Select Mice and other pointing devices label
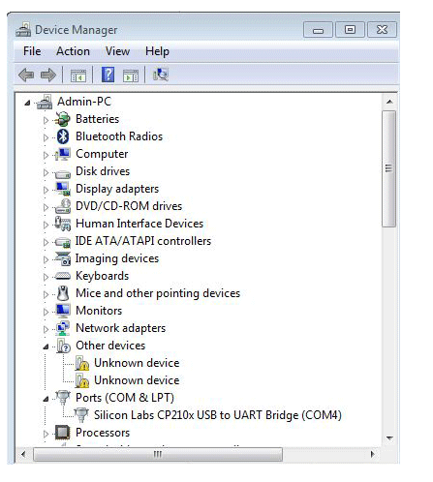This screenshot has width=433, height=482. pyautogui.click(x=158, y=293)
